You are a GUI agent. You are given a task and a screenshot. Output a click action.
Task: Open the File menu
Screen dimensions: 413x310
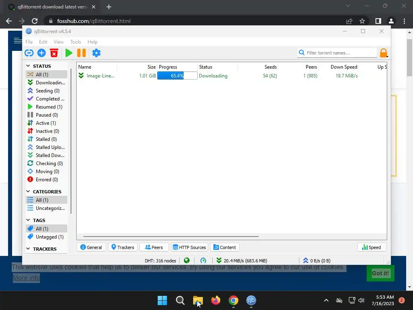[x=29, y=42]
